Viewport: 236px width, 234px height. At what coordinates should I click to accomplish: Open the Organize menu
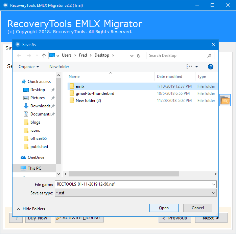pos(29,67)
